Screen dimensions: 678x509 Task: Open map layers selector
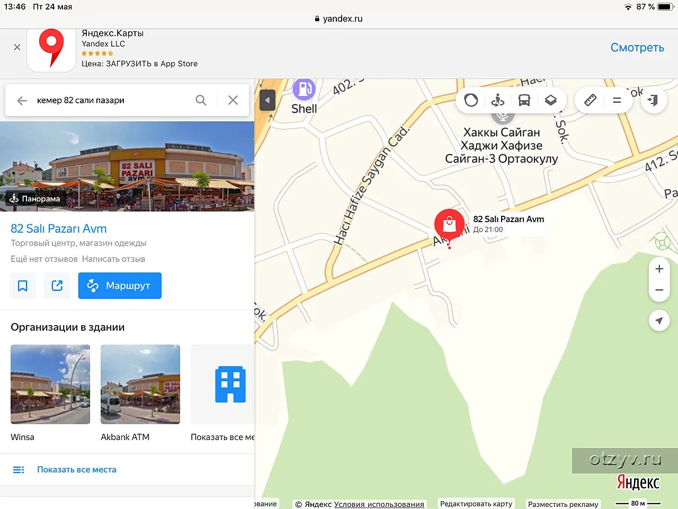tap(550, 100)
